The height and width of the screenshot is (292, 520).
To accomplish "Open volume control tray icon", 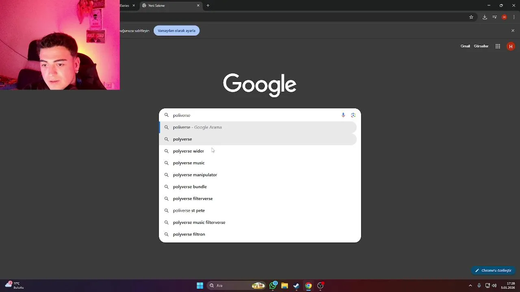I will pyautogui.click(x=494, y=286).
